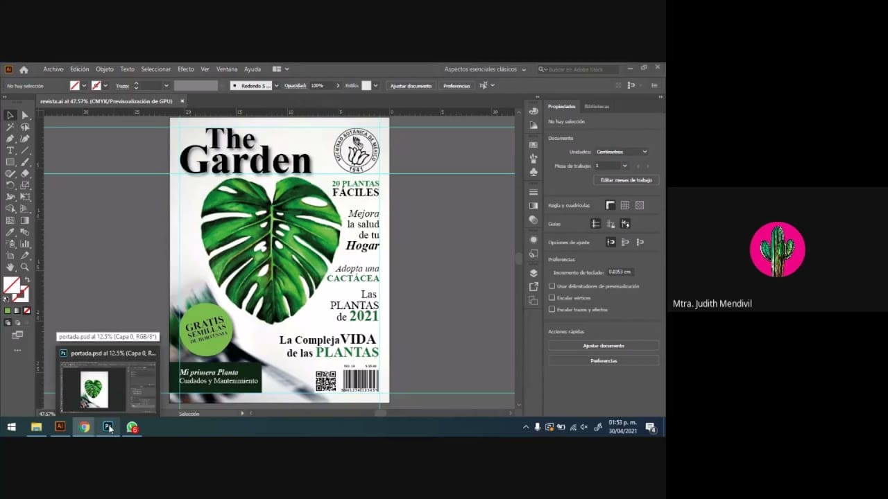Click 'Ajustar documento' in Acciones rápidas
The width and height of the screenshot is (888, 499).
coord(604,345)
